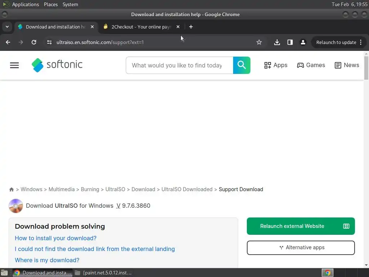Click the Softonic logo
The width and height of the screenshot is (369, 277).
[57, 65]
